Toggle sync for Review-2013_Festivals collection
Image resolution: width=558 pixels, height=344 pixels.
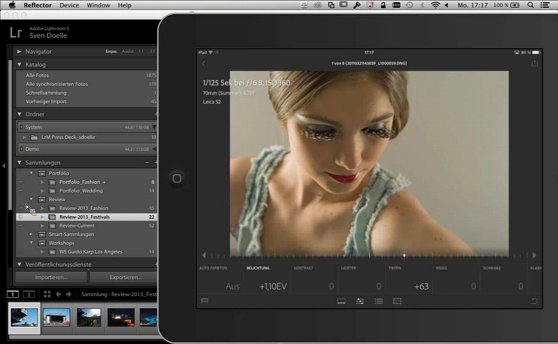coord(21,217)
